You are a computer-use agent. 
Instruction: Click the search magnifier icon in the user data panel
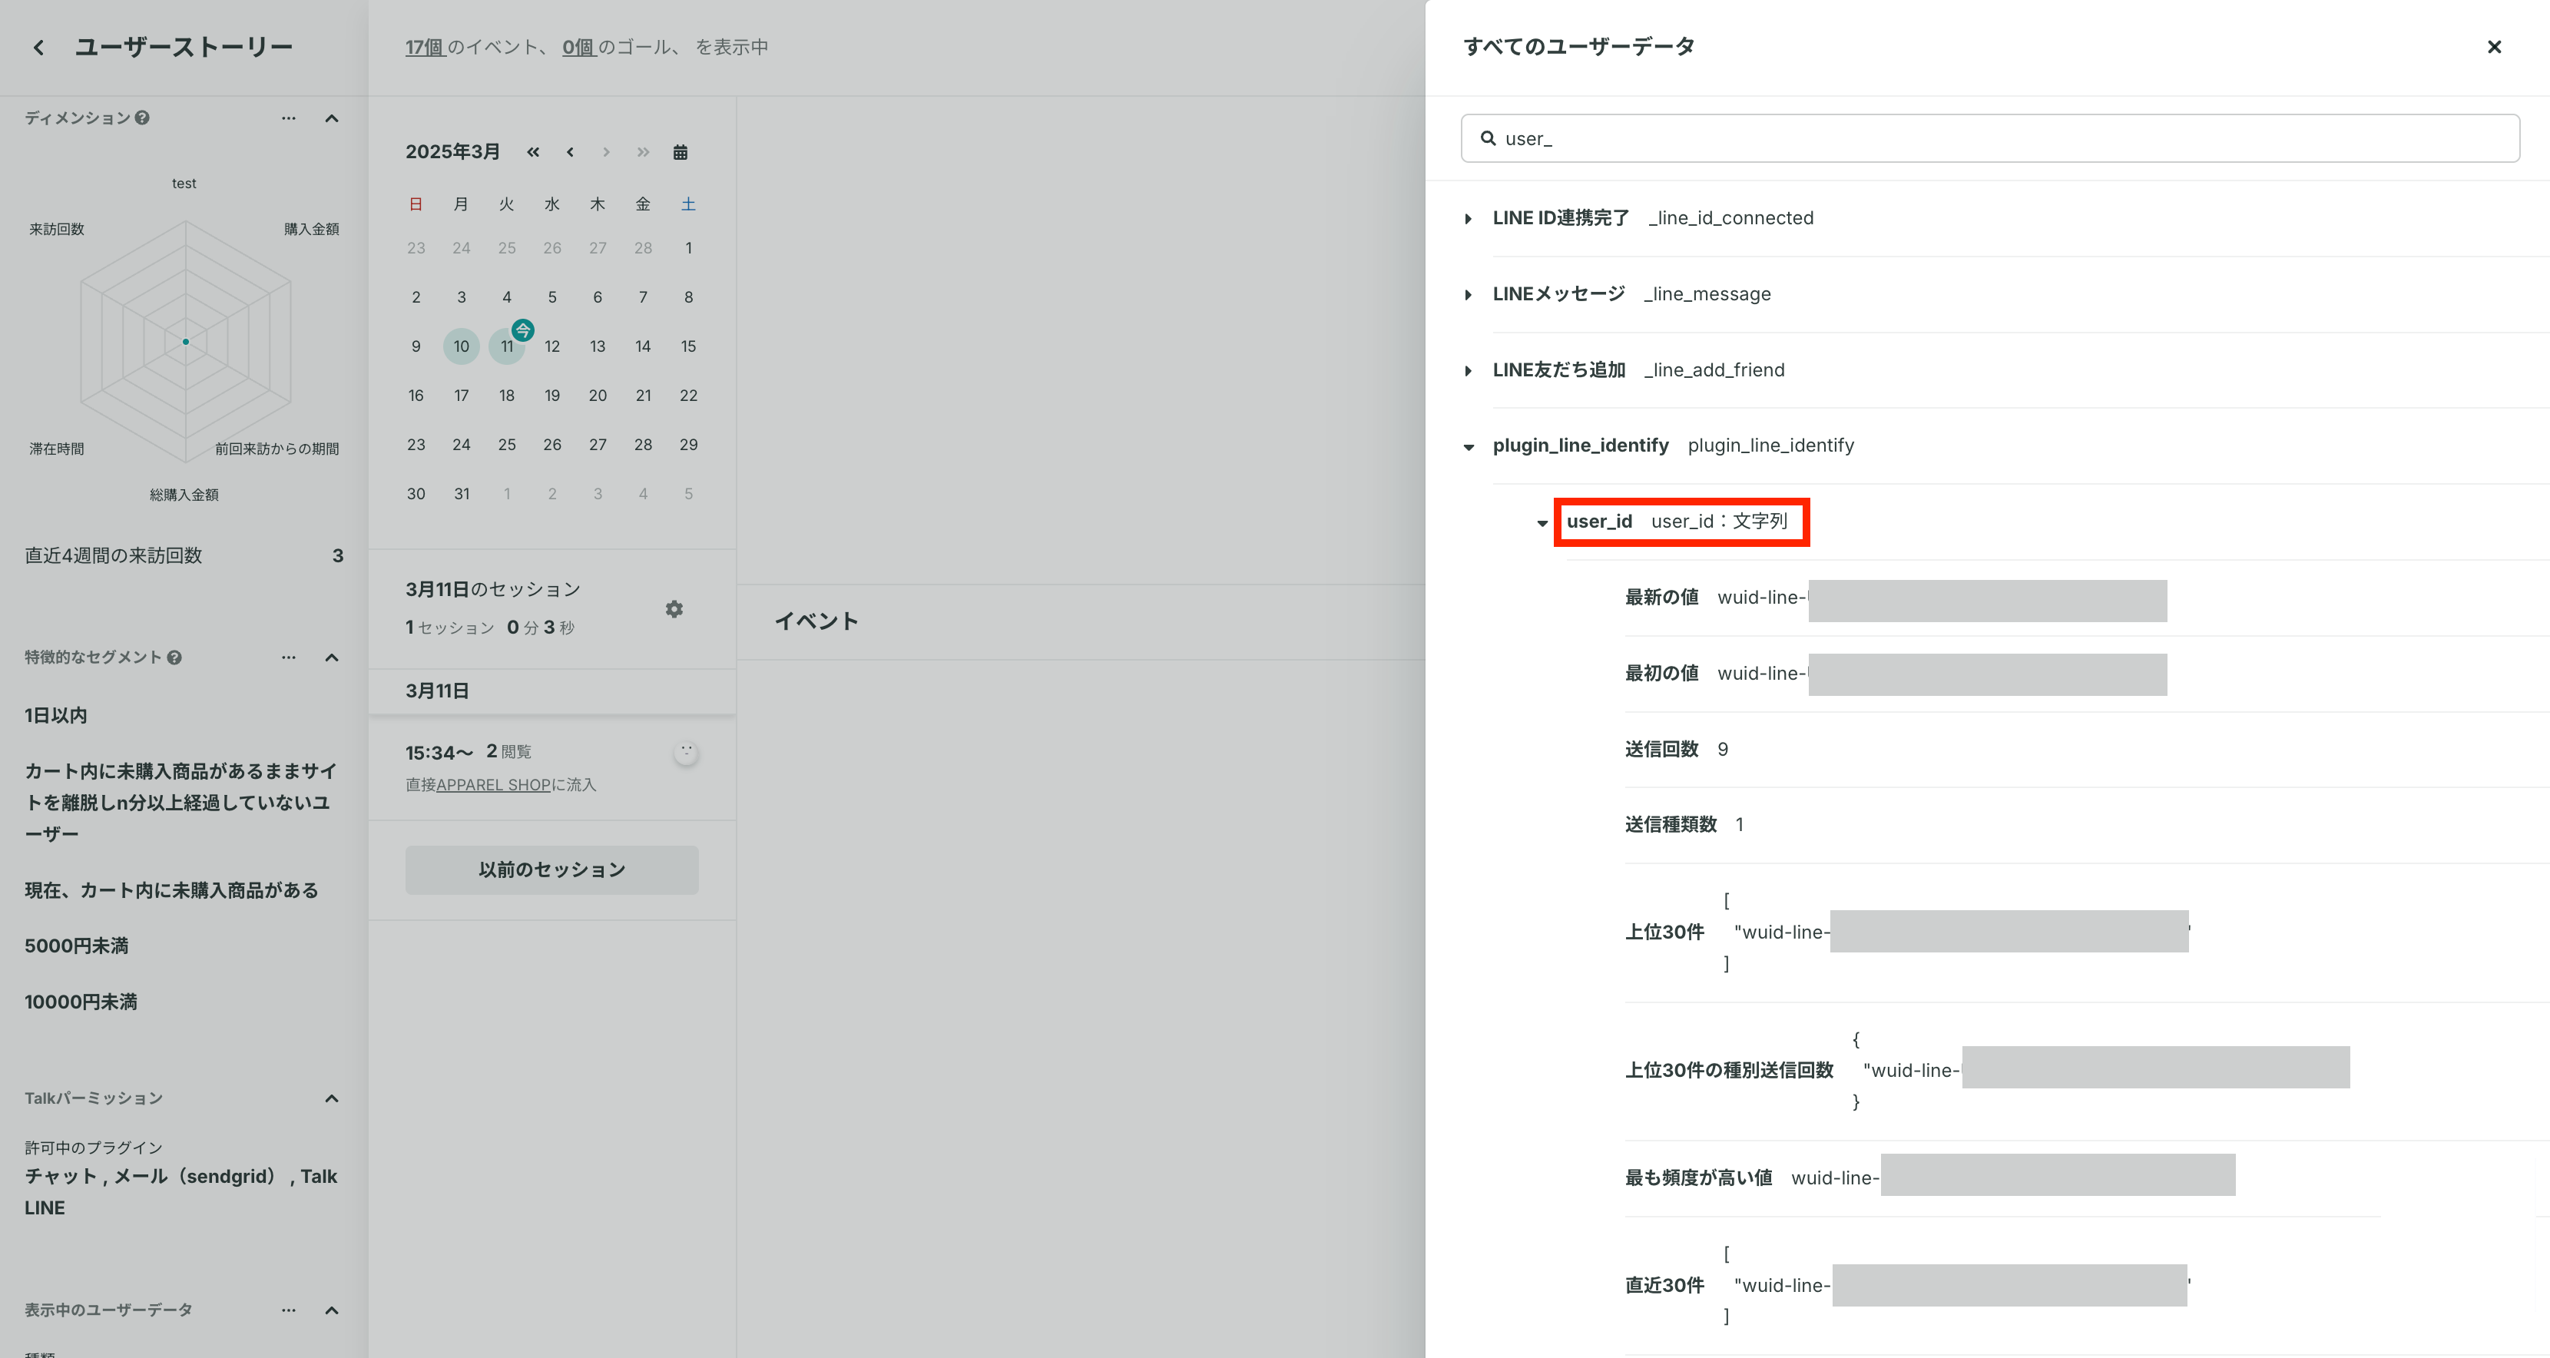pyautogui.click(x=1488, y=138)
